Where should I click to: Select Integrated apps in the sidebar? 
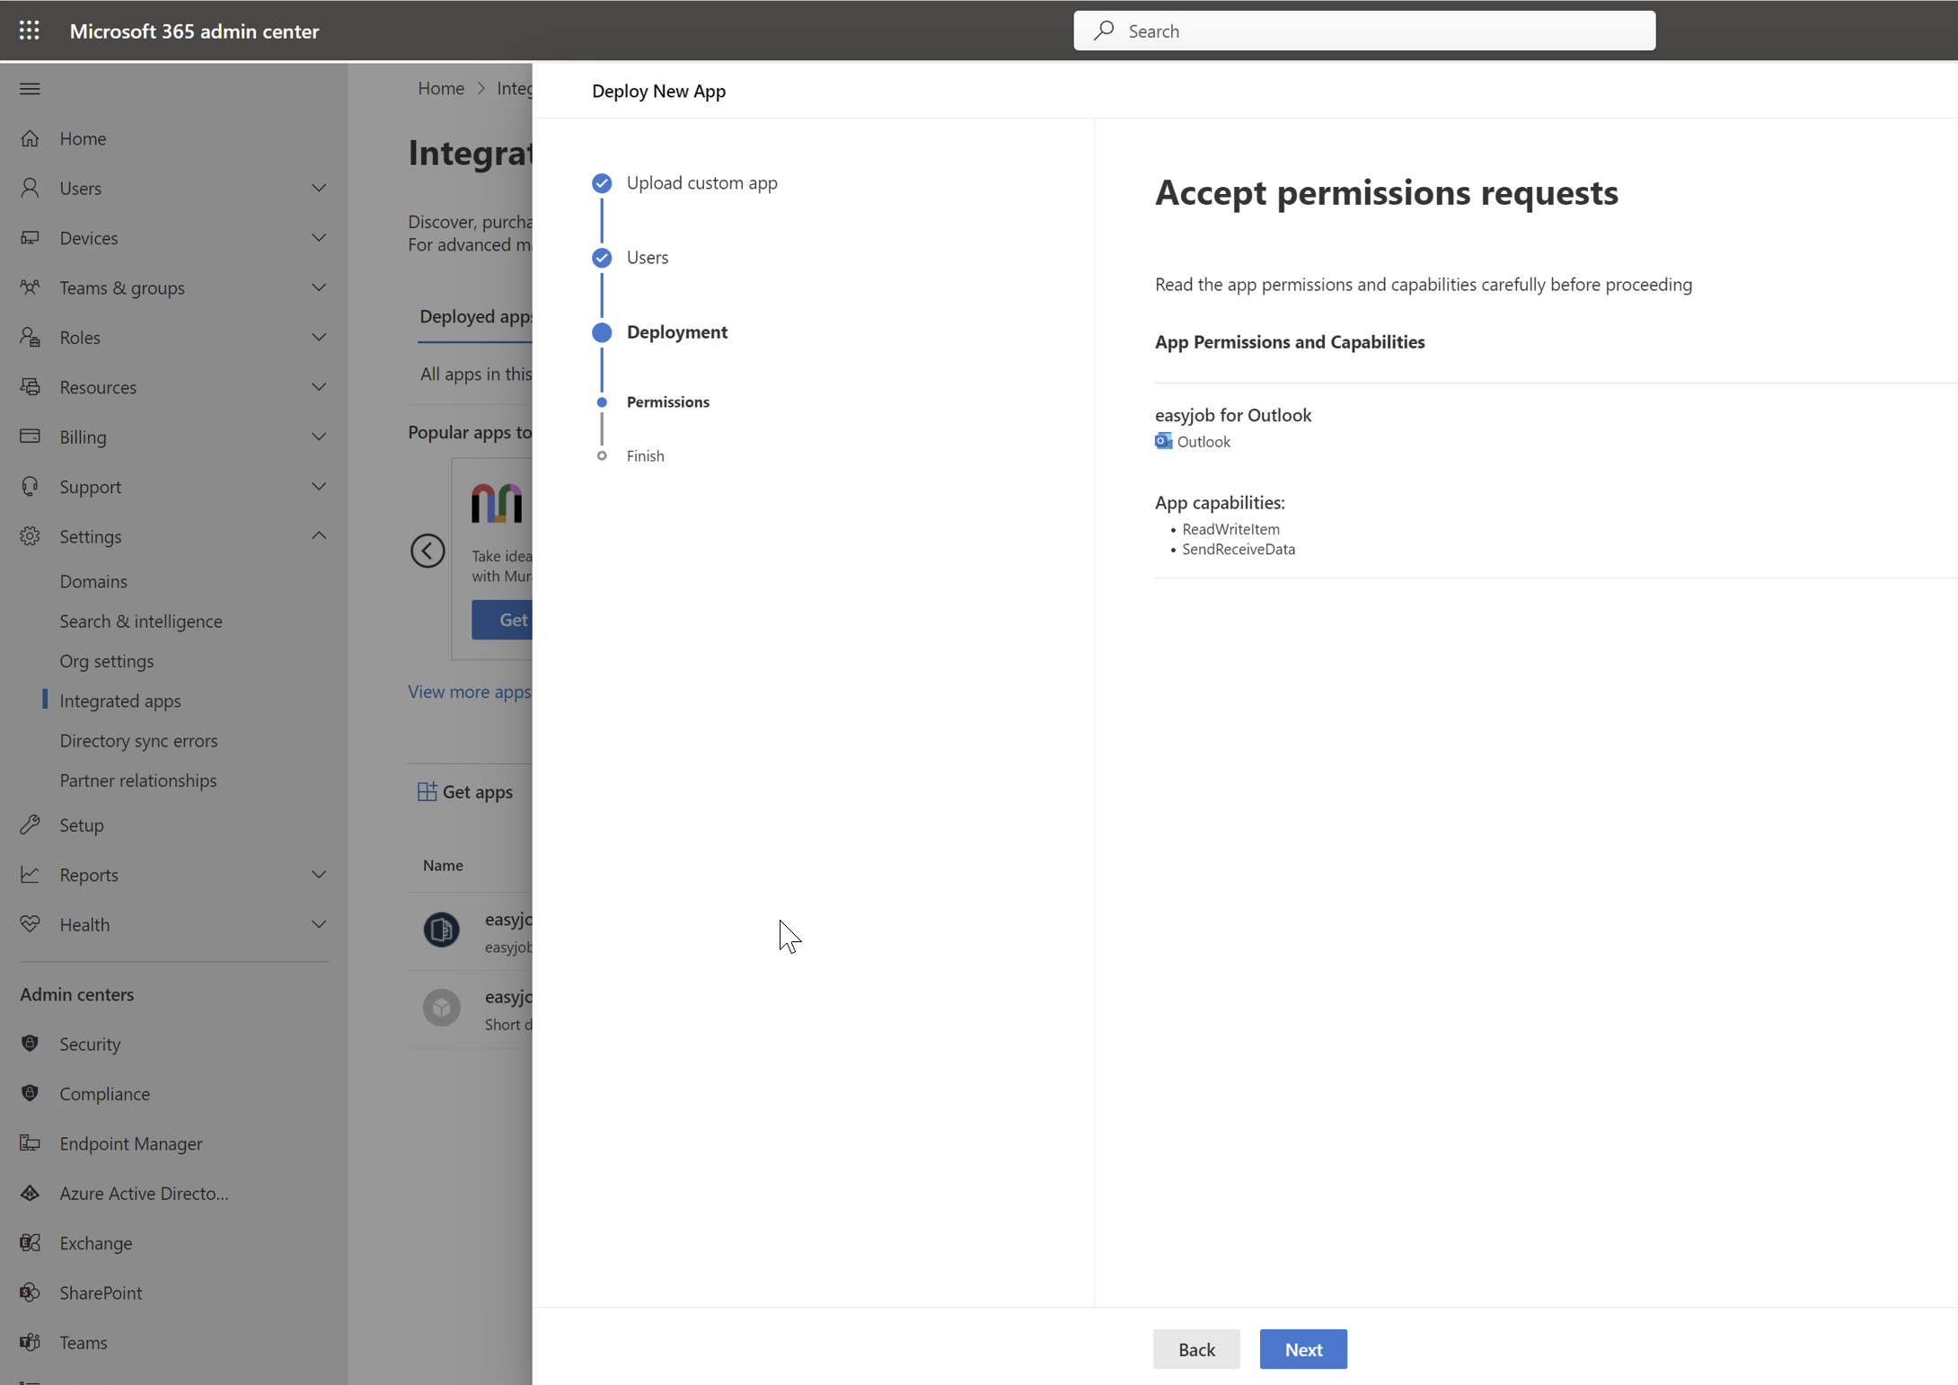click(x=120, y=701)
